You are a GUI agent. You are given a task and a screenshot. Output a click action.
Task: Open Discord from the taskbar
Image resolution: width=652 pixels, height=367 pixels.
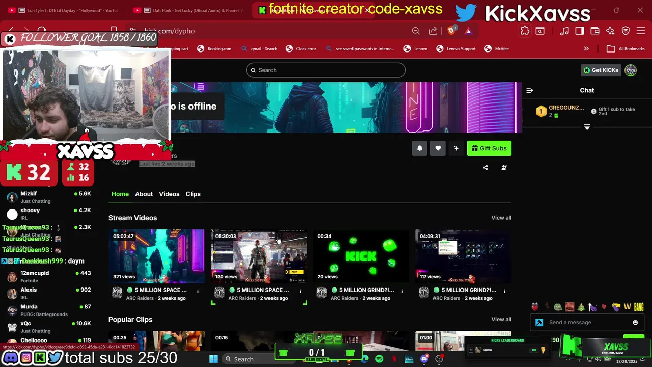pos(424,359)
